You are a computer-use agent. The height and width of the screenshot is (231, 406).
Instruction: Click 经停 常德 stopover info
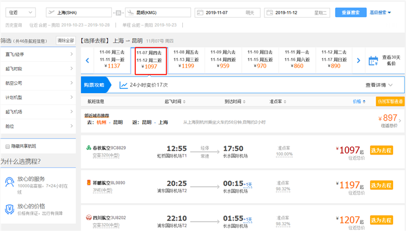click(x=205, y=152)
